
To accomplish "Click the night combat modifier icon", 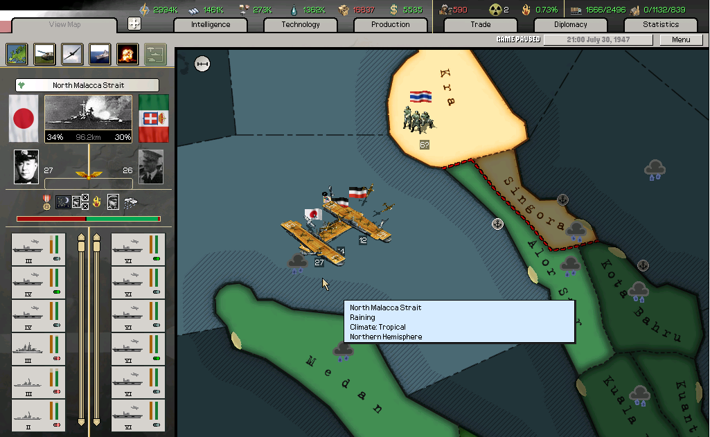I will pos(63,202).
